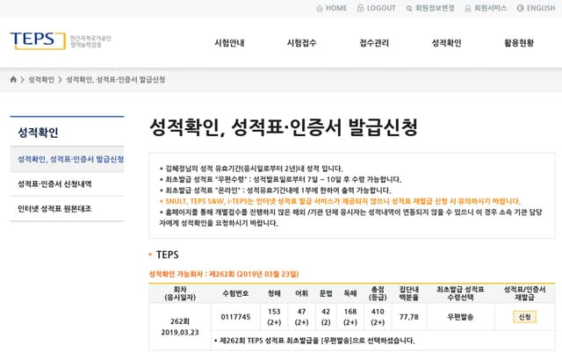Select sidebar item 인터넷 성적표 원본대조
The image size is (562, 360).
click(67, 208)
